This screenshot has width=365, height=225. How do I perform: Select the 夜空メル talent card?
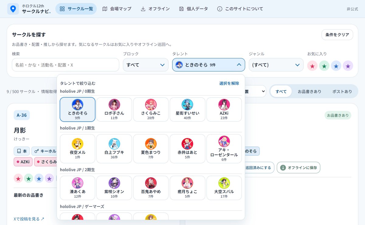click(x=78, y=149)
